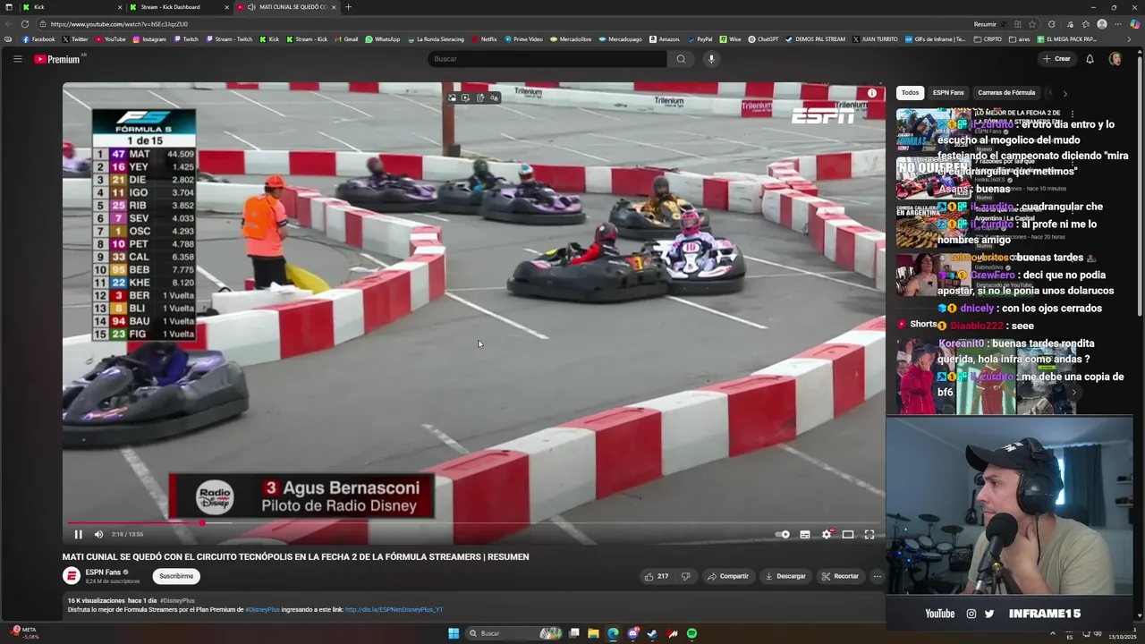
Task: Open the player settings gear
Action: (827, 534)
